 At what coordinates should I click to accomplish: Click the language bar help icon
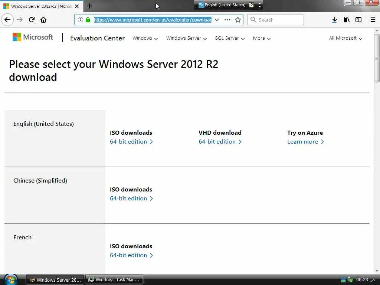pos(252,5)
